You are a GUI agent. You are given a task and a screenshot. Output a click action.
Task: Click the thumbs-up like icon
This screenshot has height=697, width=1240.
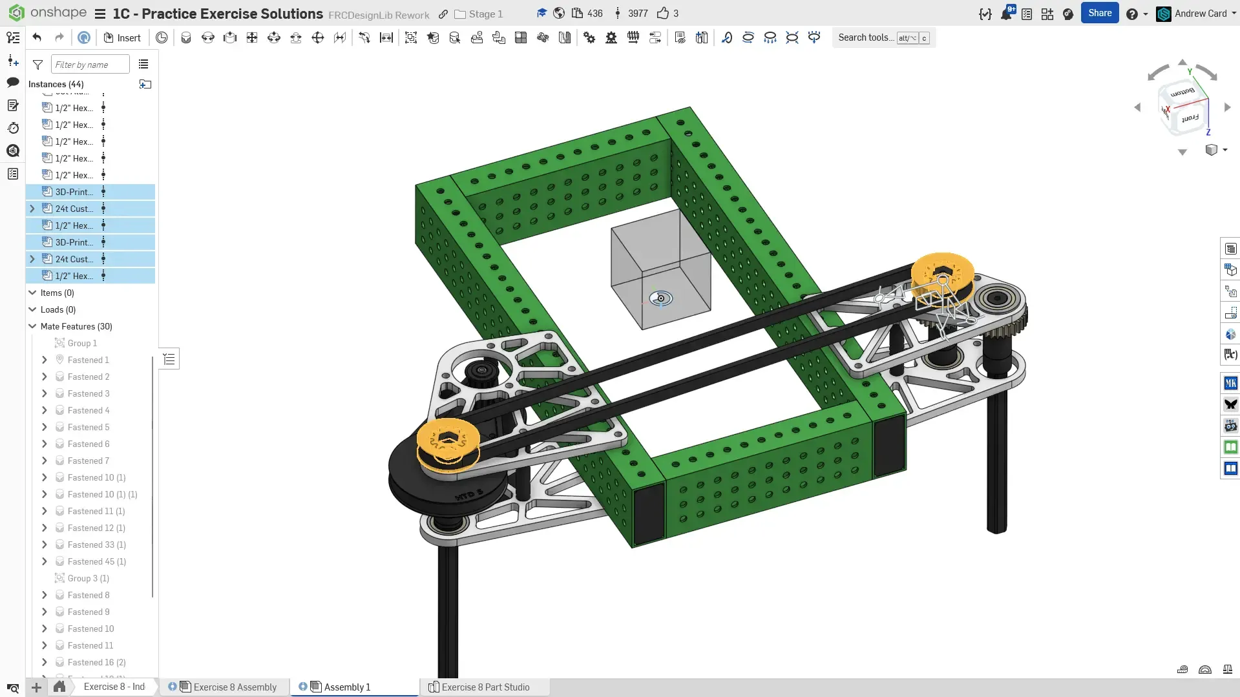pos(662,14)
